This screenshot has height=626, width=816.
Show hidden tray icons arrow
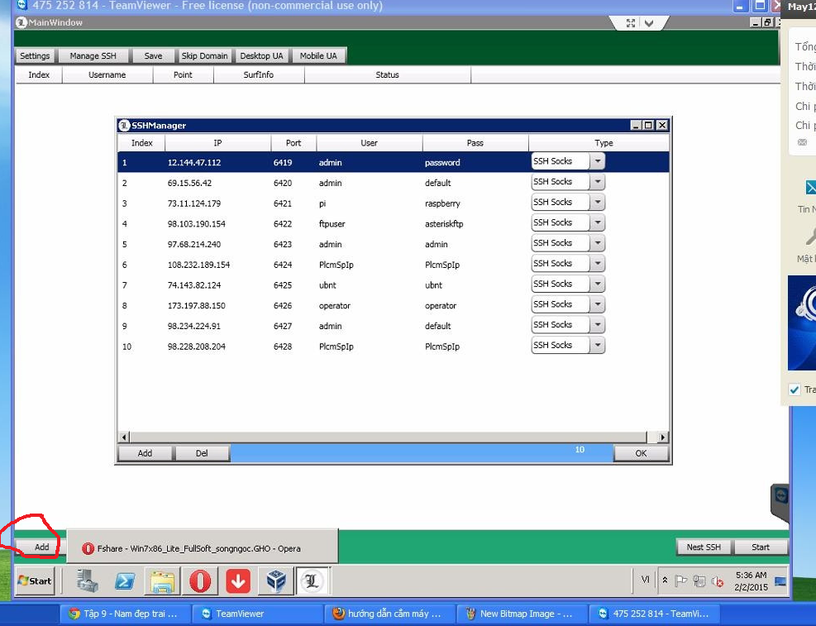(x=665, y=580)
